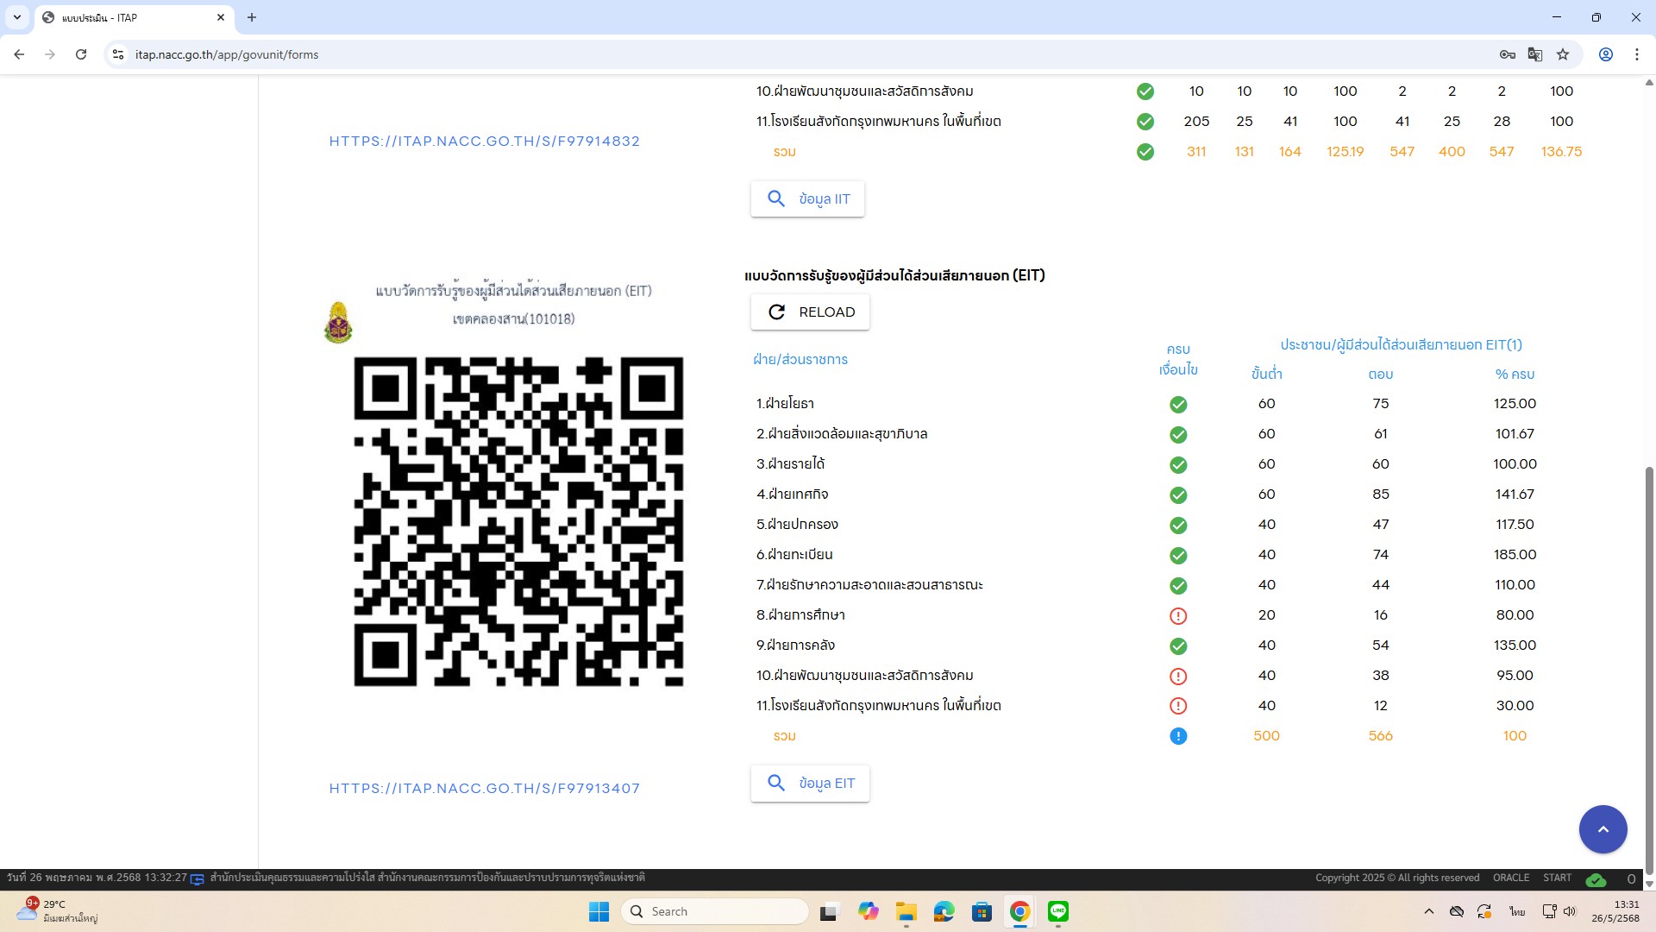The width and height of the screenshot is (1656, 932).
Task: Click the EIT QR code image
Action: (518, 521)
